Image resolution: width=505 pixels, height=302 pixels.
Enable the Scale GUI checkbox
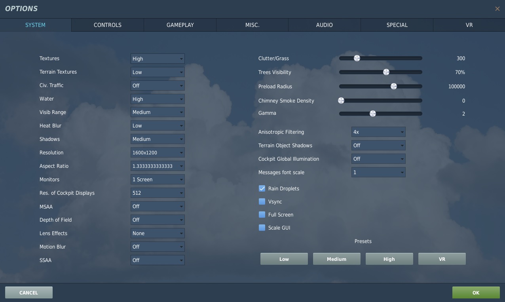point(262,228)
